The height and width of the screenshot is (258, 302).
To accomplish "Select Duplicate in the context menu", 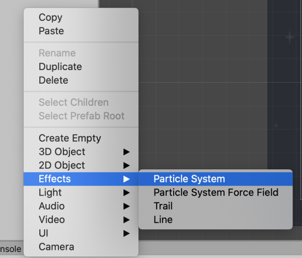I will pos(60,67).
